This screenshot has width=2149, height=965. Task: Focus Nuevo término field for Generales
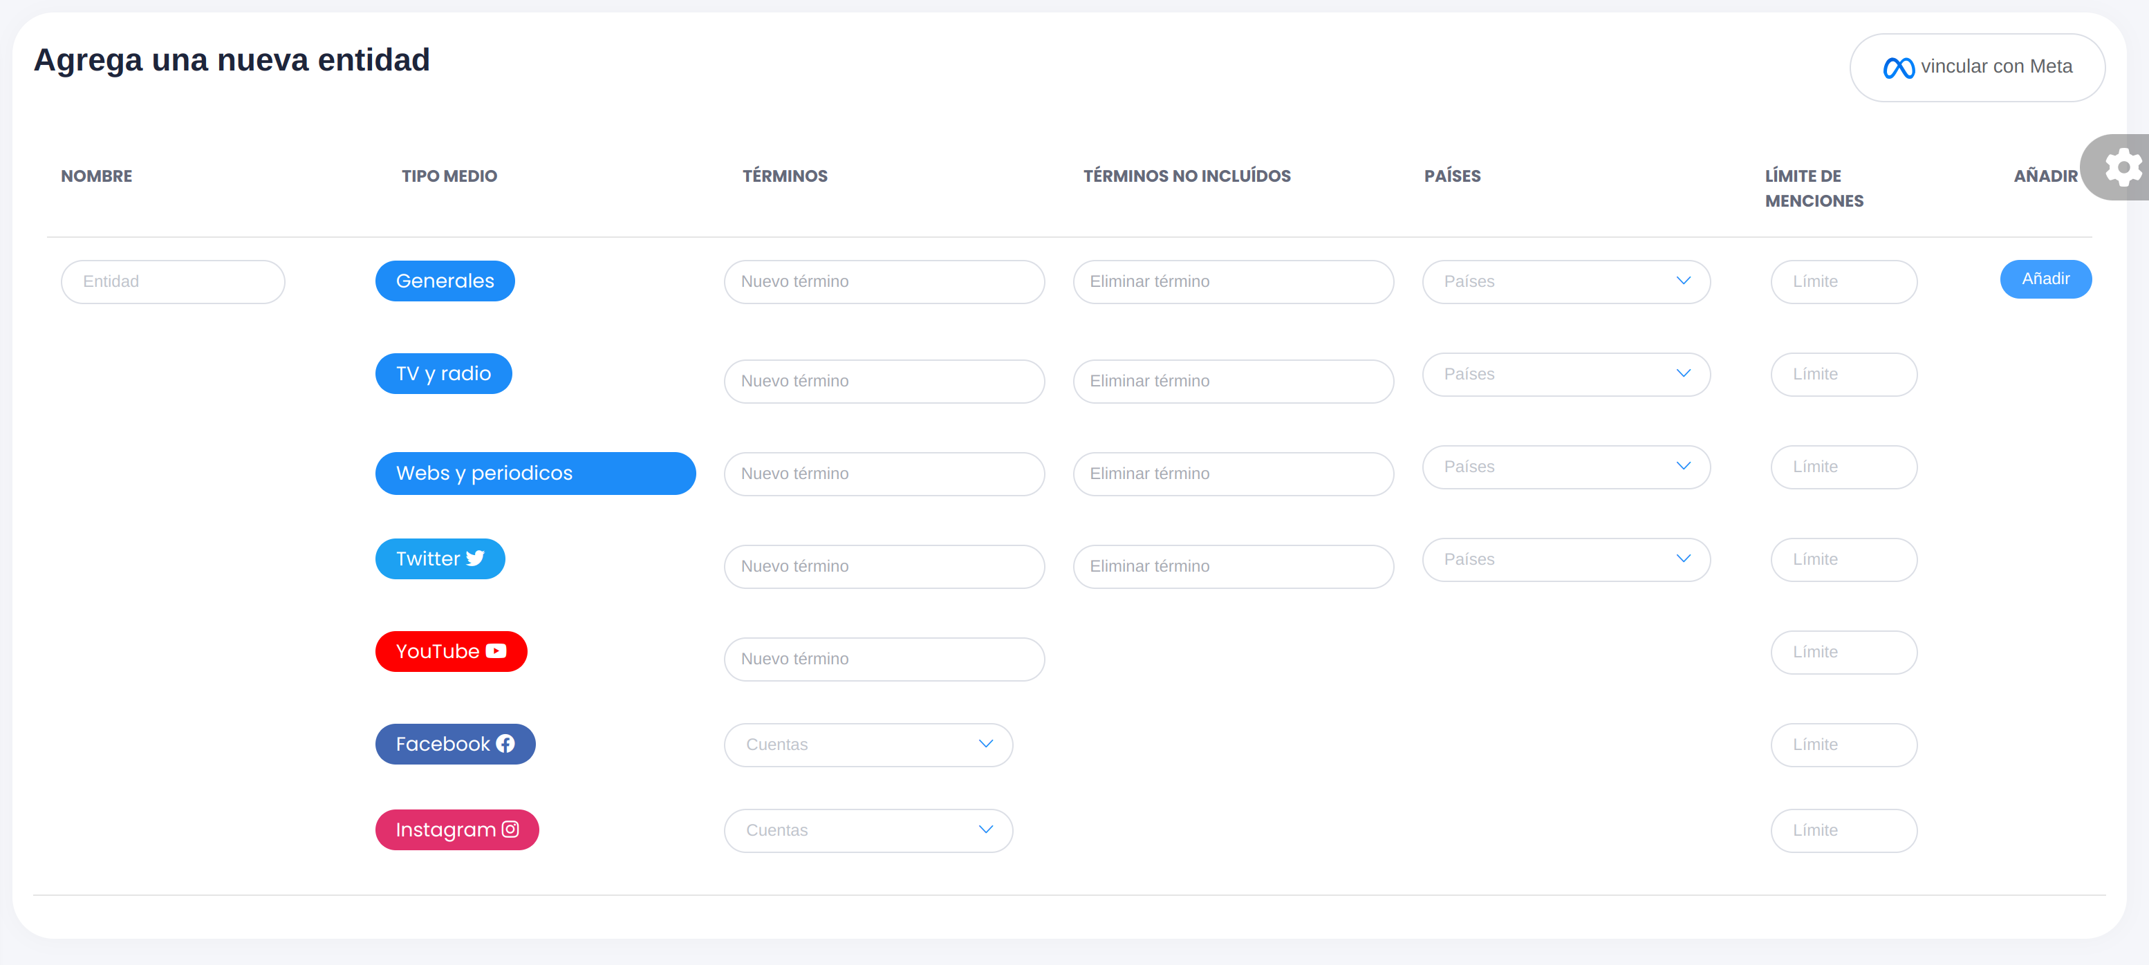point(884,282)
